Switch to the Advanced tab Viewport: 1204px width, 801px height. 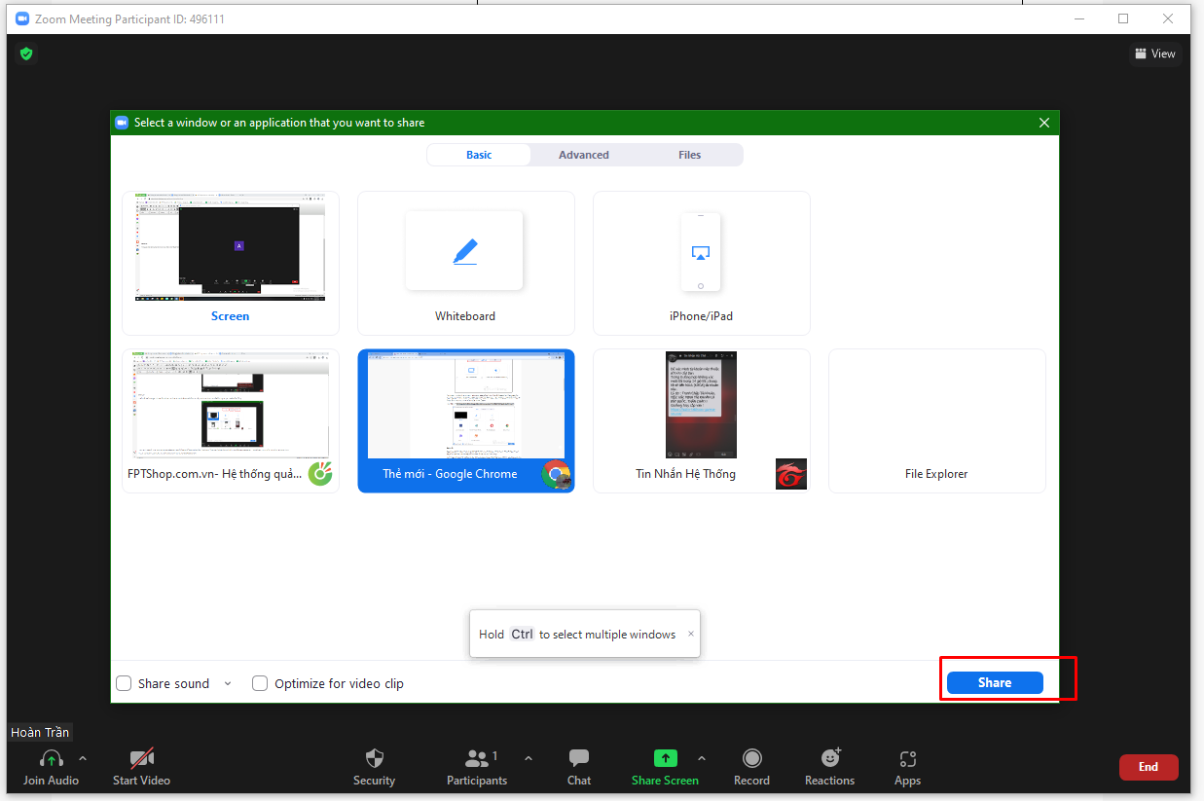coord(584,155)
